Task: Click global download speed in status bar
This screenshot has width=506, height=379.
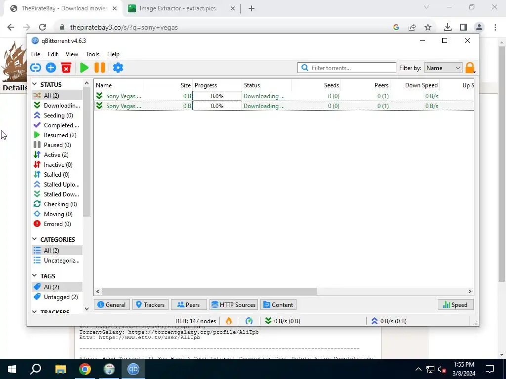Action: (282, 321)
